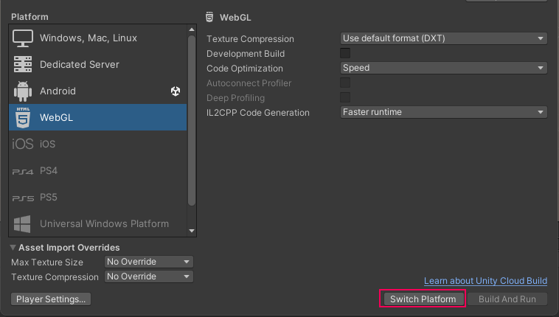The image size is (559, 317).
Task: Open WebGL Texture Compression format dropdown
Action: point(444,38)
